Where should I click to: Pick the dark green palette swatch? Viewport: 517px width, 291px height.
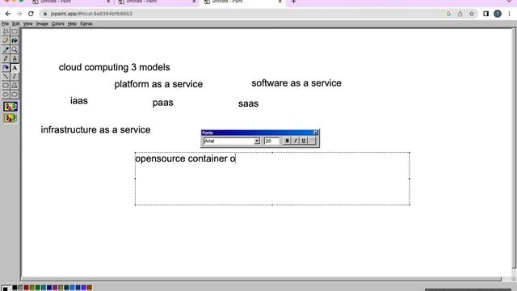[x=38, y=288]
